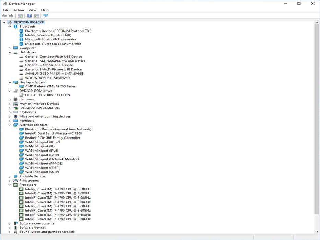Click Scan for hardware changes monitor icon

pyautogui.click(x=46, y=16)
